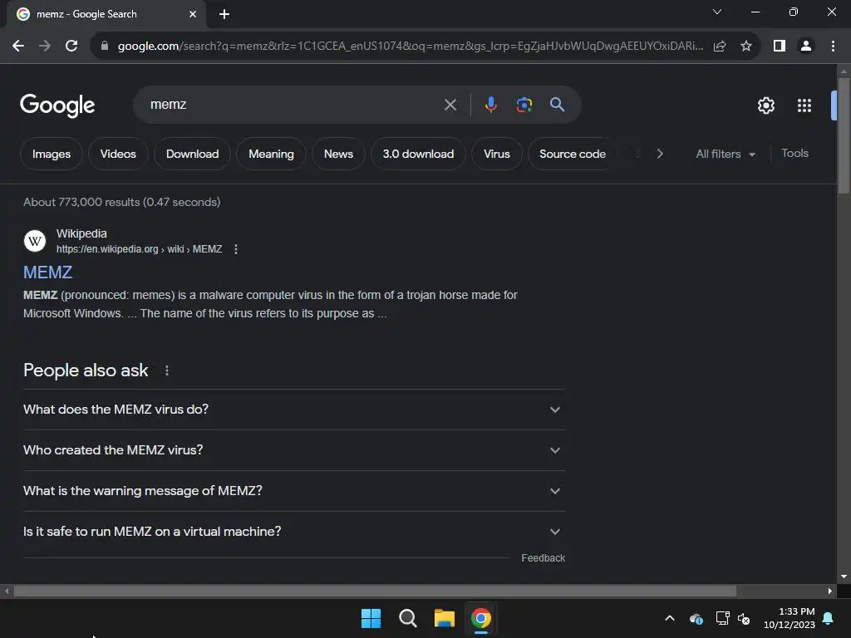This screenshot has width=851, height=638.
Task: Show hidden system tray icons
Action: pyautogui.click(x=670, y=618)
